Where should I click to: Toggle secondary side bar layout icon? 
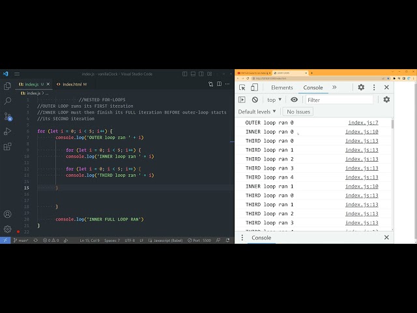pos(201,74)
